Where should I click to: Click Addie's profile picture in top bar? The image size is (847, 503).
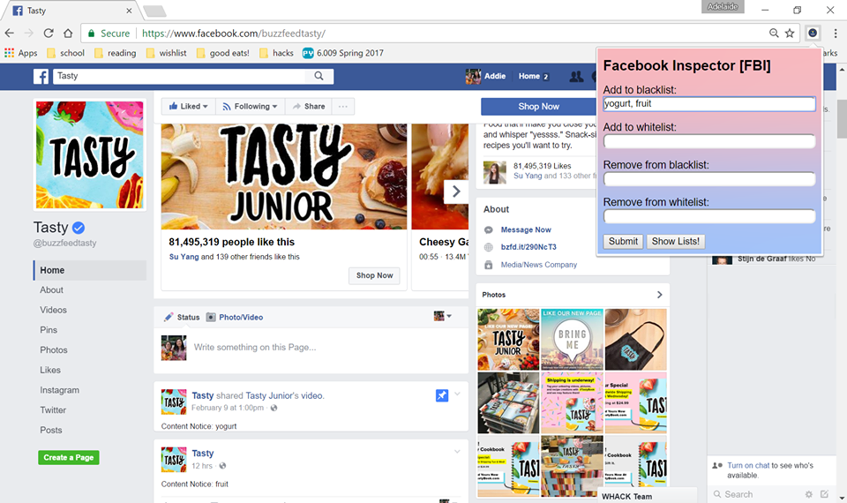tap(473, 76)
